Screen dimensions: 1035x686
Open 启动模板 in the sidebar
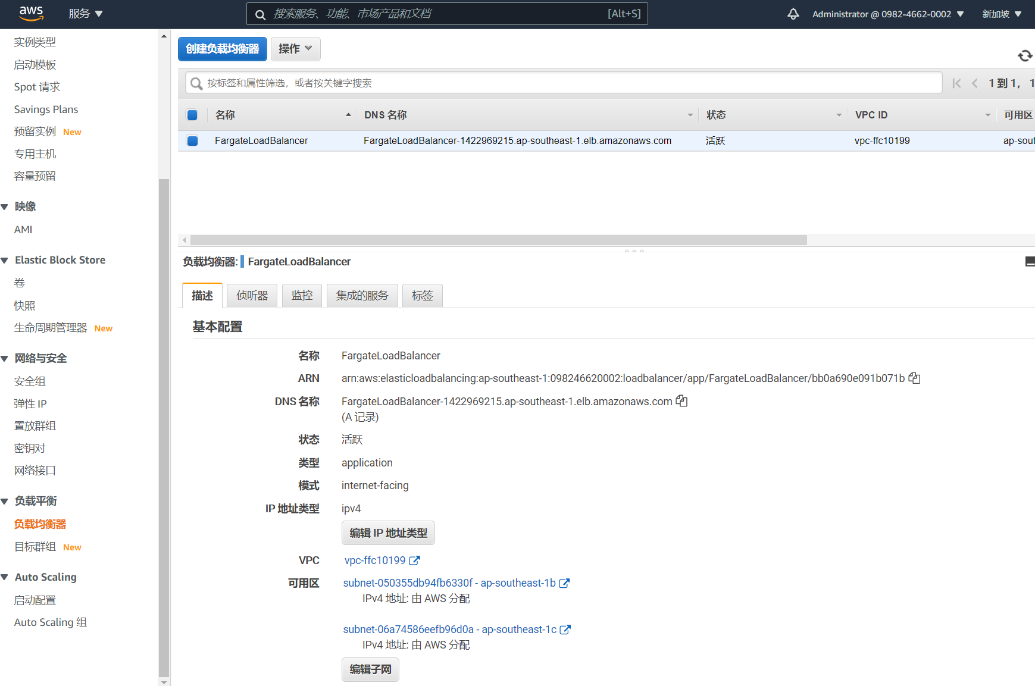[x=35, y=65]
